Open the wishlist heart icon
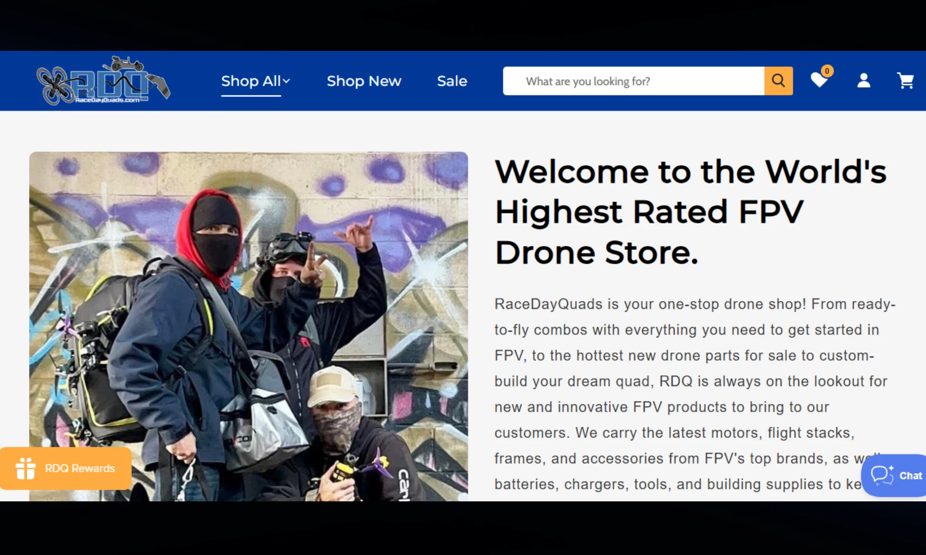The image size is (926, 555). click(819, 80)
